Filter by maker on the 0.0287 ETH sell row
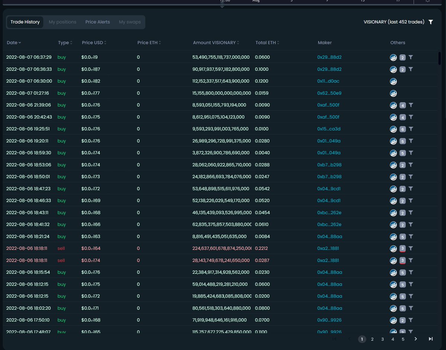The width and height of the screenshot is (446, 350). (x=411, y=261)
